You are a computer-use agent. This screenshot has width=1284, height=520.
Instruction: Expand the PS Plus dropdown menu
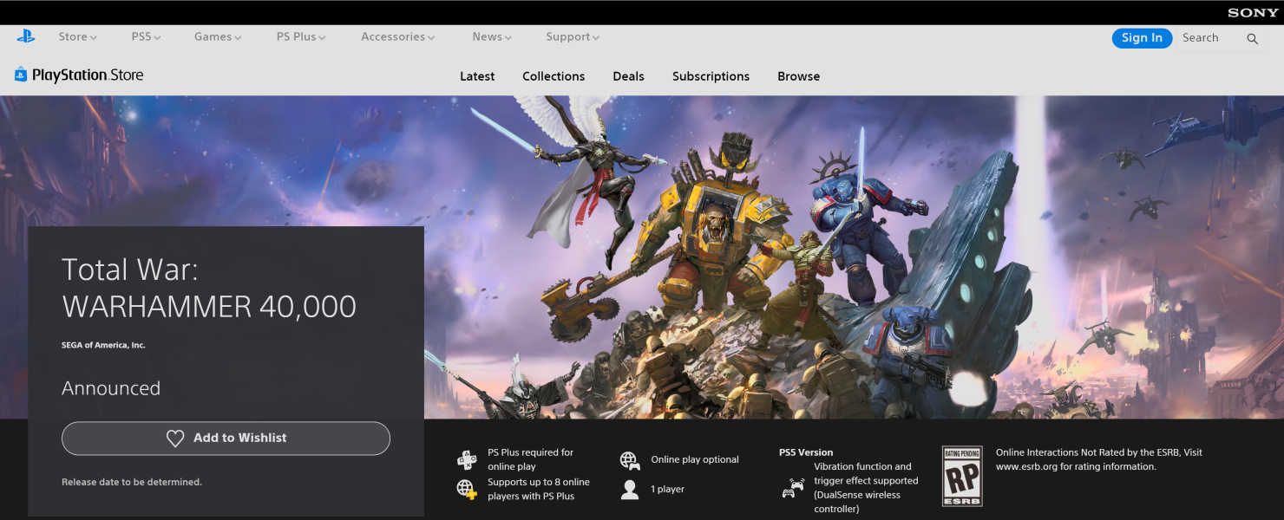(301, 37)
